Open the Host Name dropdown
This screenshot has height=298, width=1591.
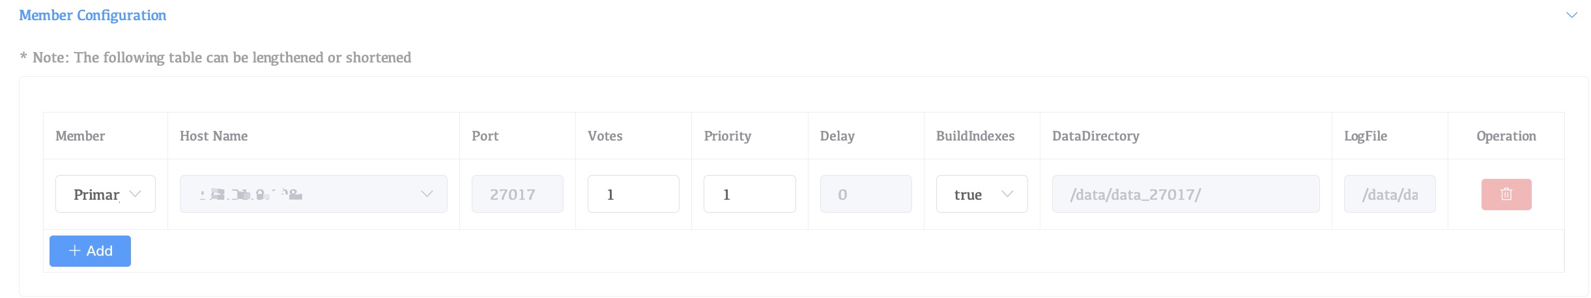click(x=313, y=194)
